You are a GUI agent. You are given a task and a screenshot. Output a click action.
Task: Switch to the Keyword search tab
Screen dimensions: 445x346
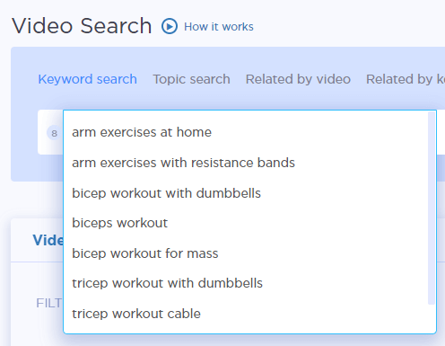[87, 79]
